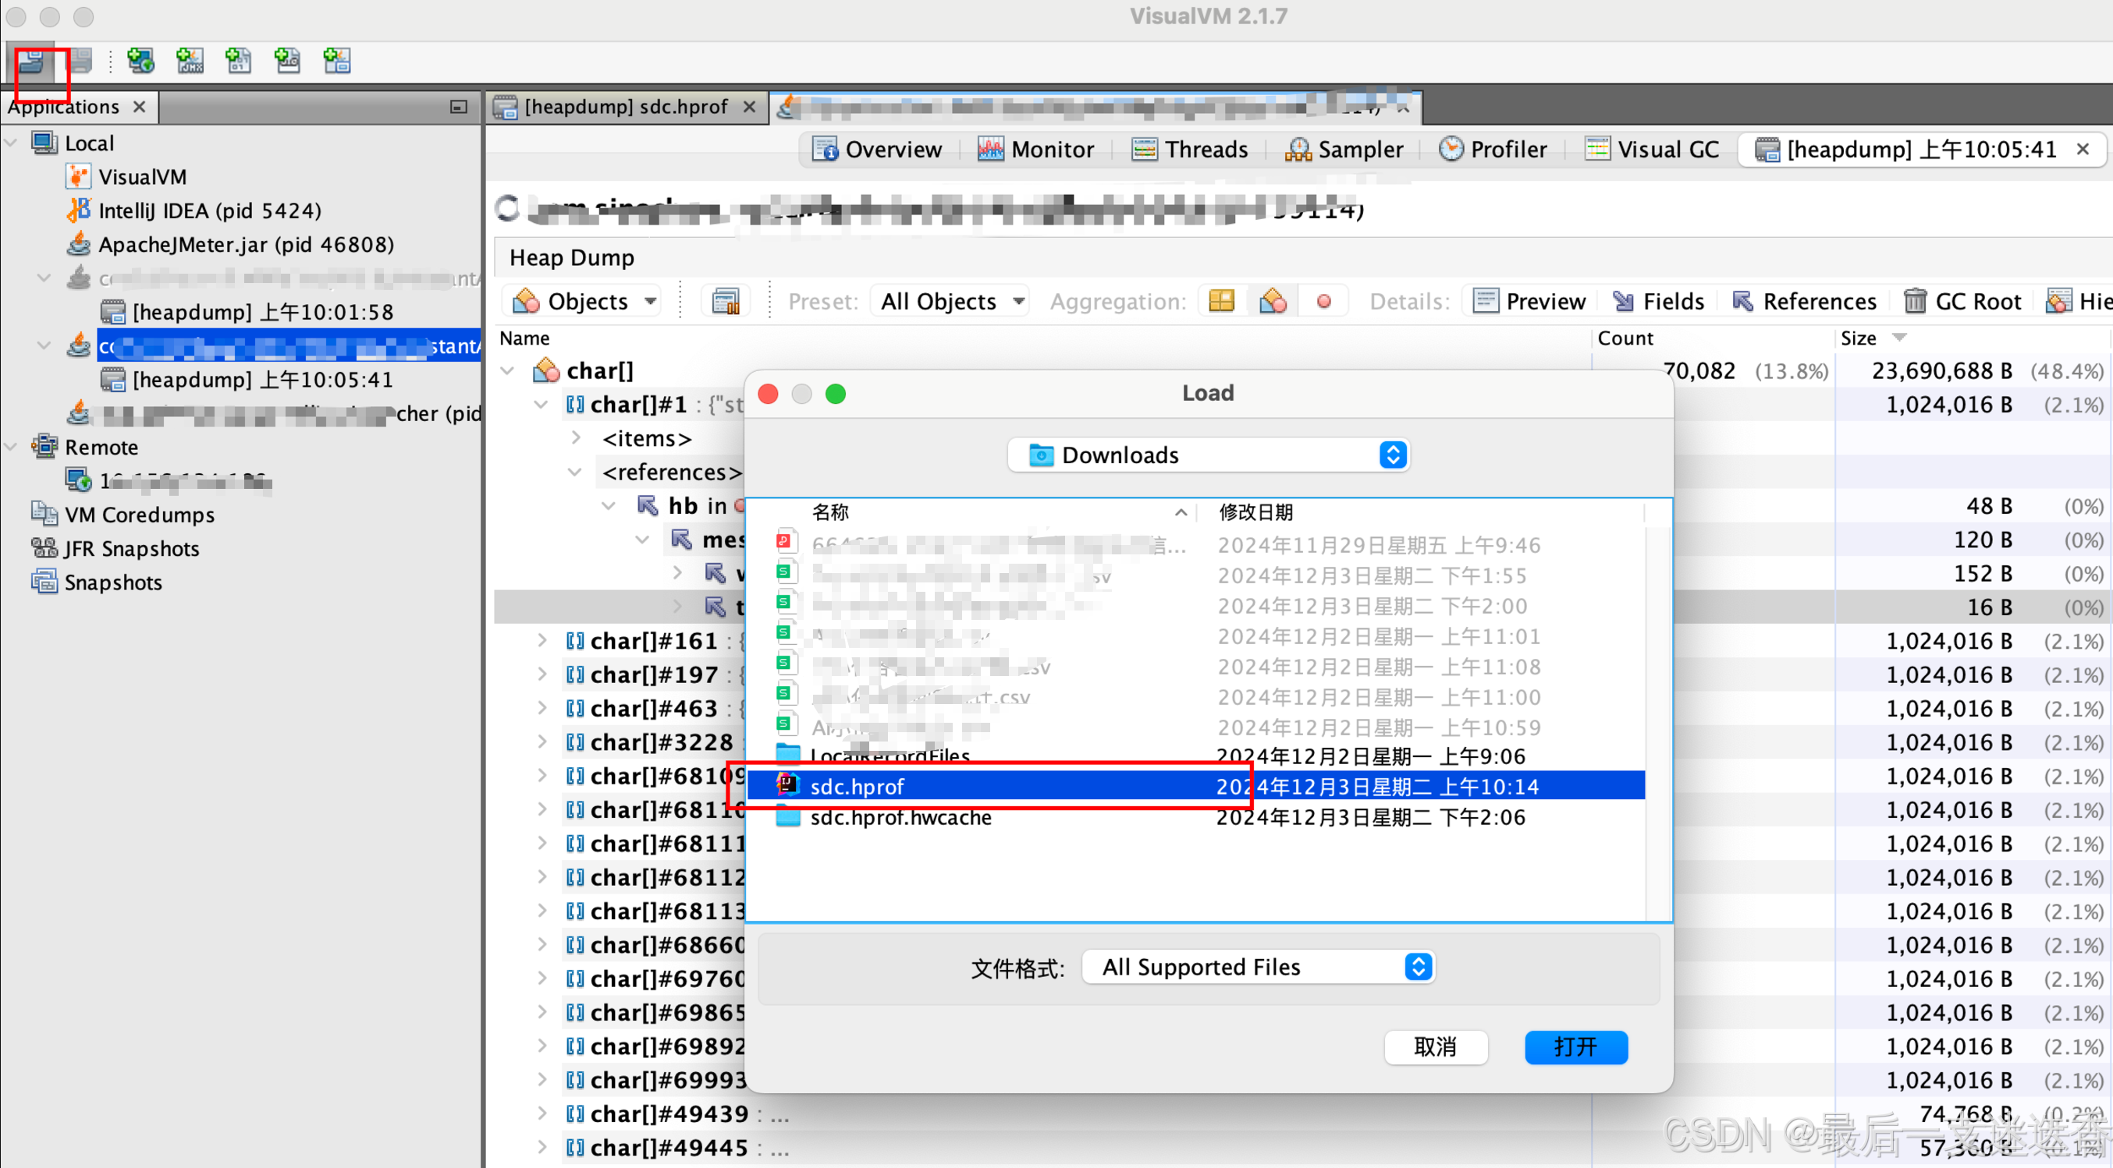Select sdc.hprof.hwcache folder in file list
2113x1168 pixels.
click(x=900, y=817)
